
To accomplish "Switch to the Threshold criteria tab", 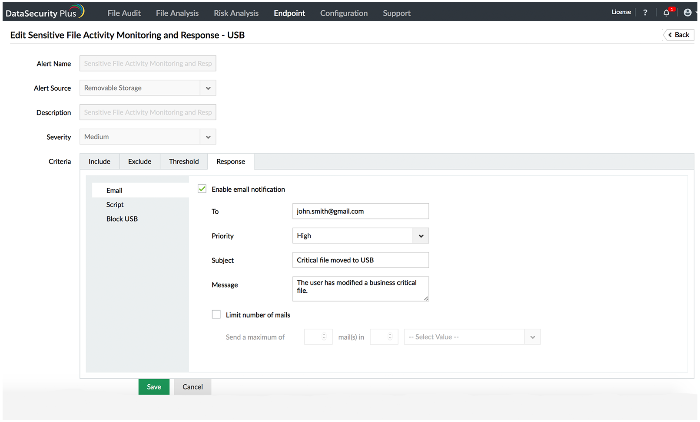I will (184, 161).
